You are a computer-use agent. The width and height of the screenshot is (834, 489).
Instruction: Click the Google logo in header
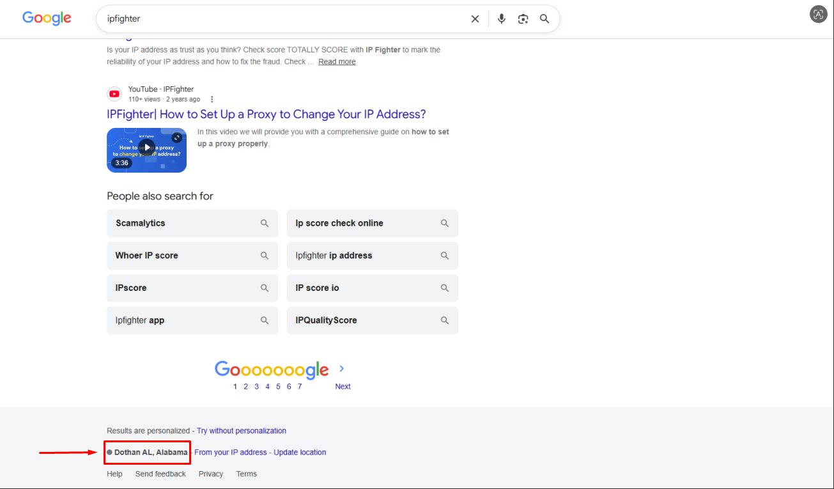point(47,19)
